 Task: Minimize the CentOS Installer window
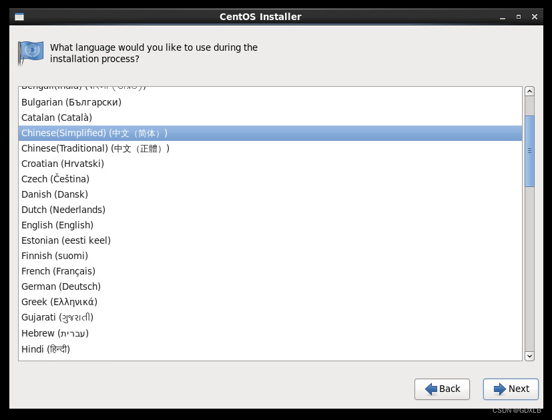(501, 17)
